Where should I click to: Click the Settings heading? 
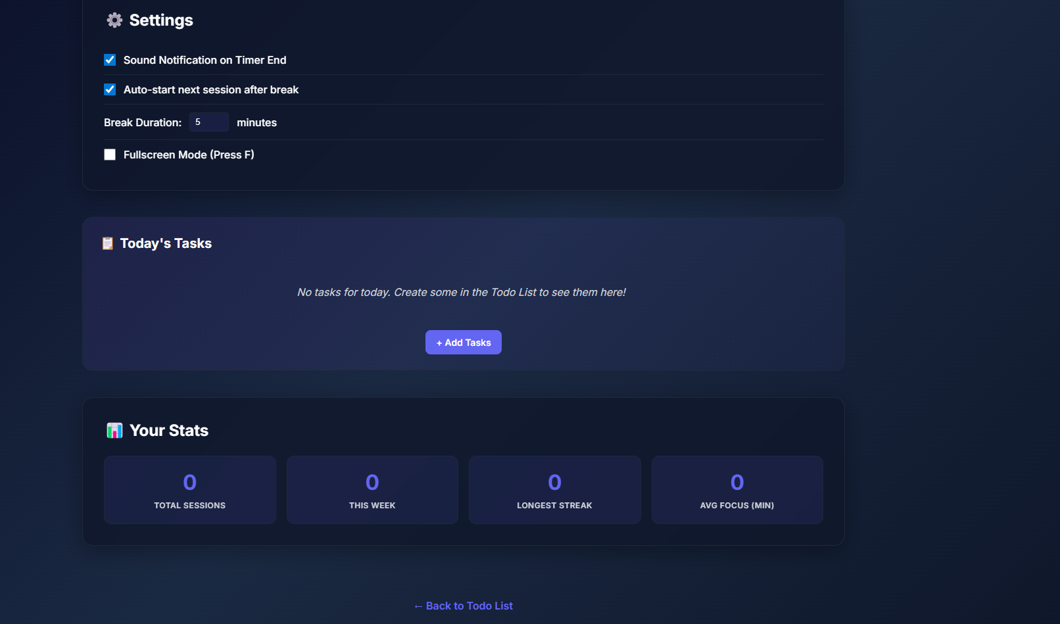(160, 20)
